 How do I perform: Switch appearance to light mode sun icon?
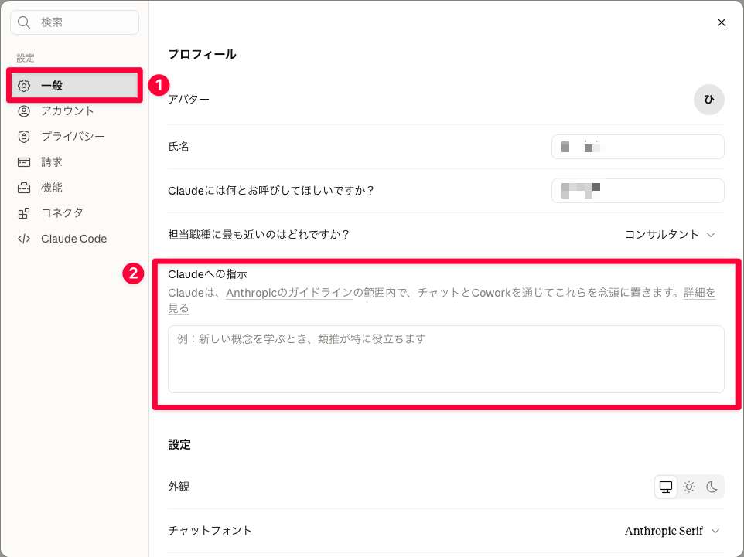point(689,487)
